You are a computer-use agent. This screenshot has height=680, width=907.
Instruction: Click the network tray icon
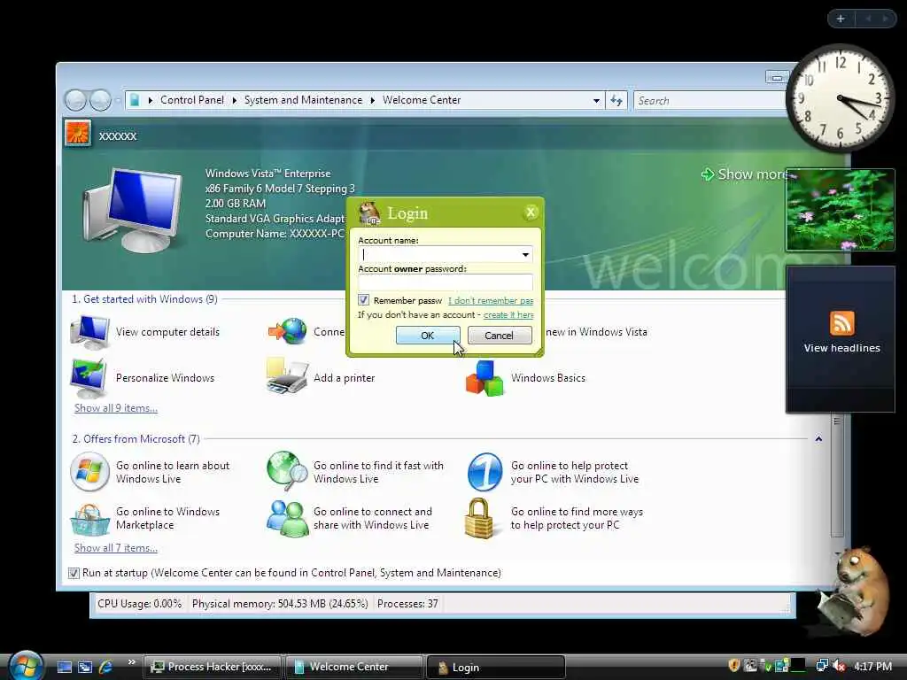coord(821,666)
